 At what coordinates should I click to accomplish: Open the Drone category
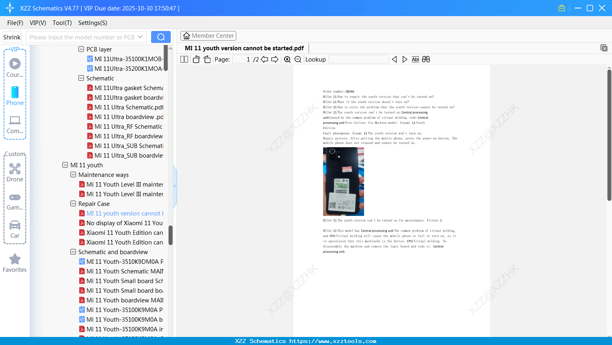[15, 172]
